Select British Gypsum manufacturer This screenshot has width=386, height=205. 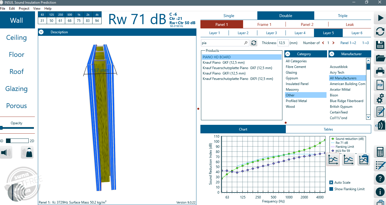(x=341, y=107)
